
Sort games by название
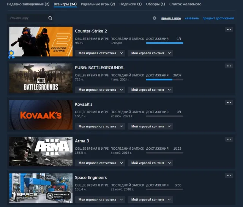pos(191,18)
